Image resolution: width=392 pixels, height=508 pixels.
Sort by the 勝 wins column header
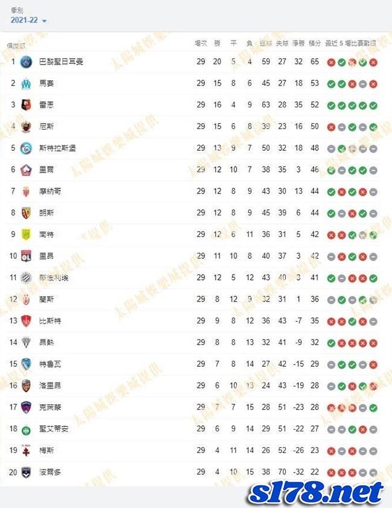(x=217, y=43)
